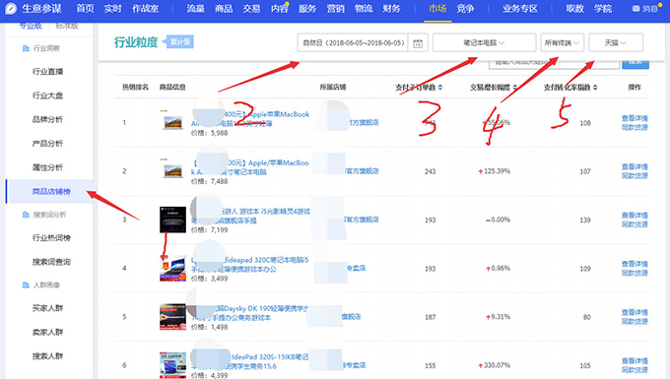
Task: Open the calendar date picker icon
Action: 418,42
